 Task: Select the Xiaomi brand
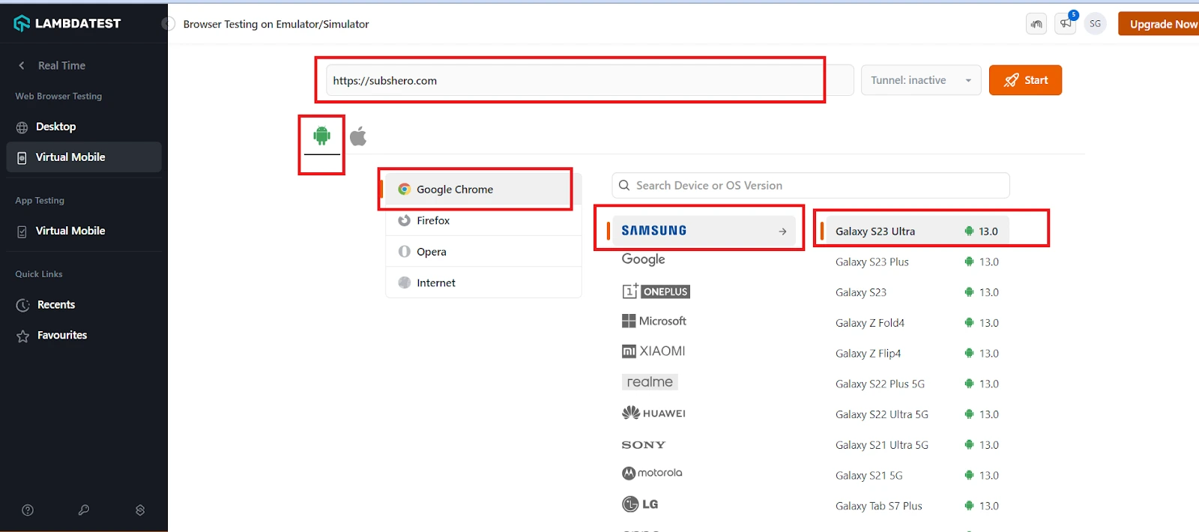(653, 351)
